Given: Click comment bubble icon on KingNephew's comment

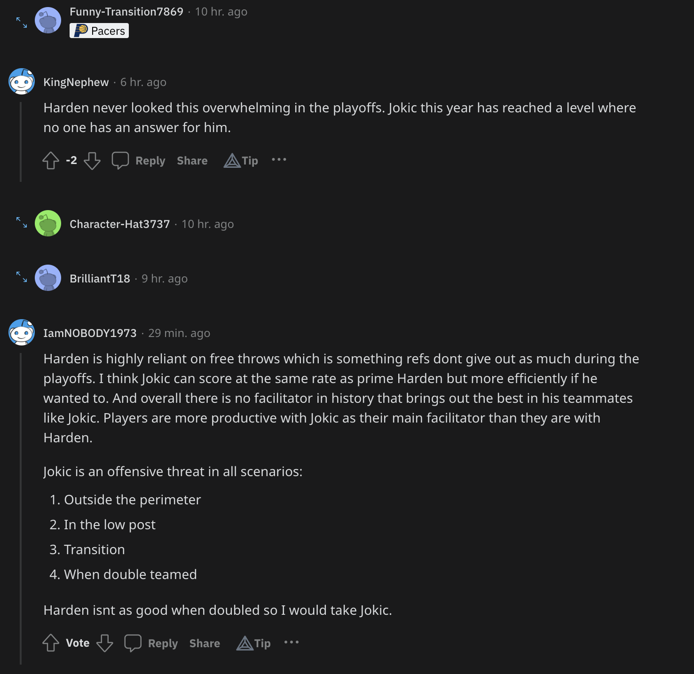Looking at the screenshot, I should (x=120, y=161).
